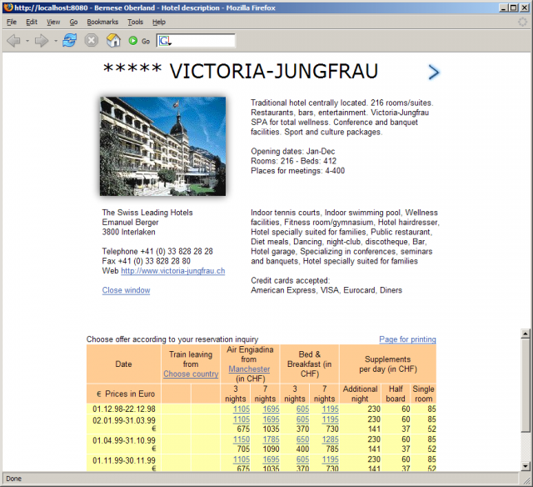This screenshot has width=533, height=487.
Task: Click the green Go button icon
Action: pyautogui.click(x=133, y=41)
